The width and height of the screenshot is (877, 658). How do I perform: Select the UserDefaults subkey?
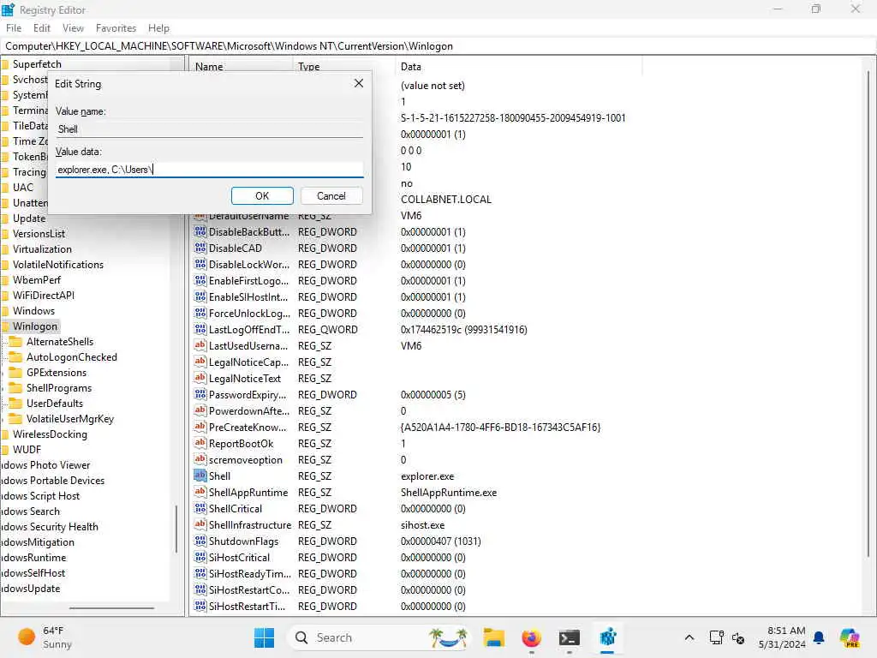54,404
